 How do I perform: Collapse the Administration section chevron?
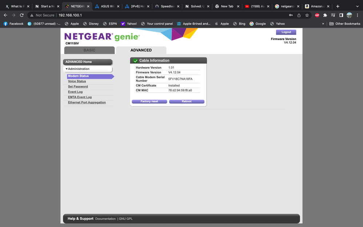coord(67,69)
